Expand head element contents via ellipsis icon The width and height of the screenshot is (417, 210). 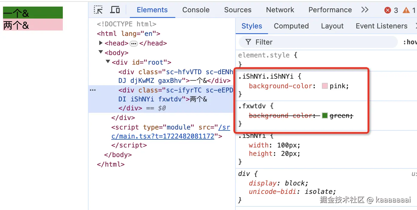tap(133, 43)
